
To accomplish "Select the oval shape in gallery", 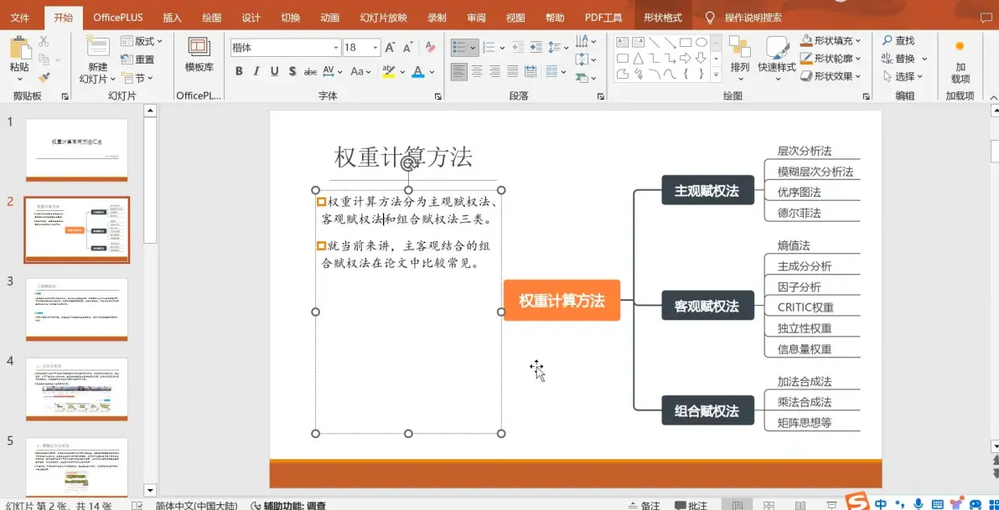I will pos(701,43).
